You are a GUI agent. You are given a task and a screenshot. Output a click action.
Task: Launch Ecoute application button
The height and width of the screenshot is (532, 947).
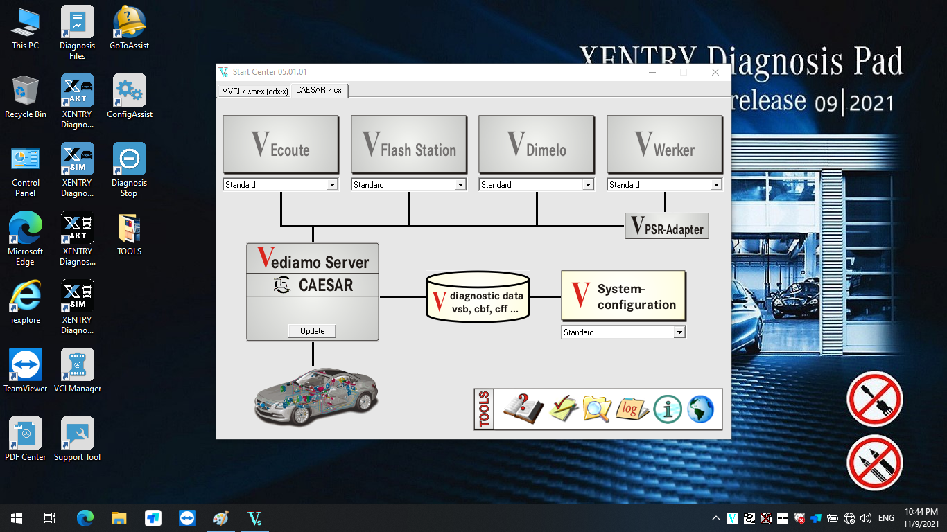click(x=281, y=144)
